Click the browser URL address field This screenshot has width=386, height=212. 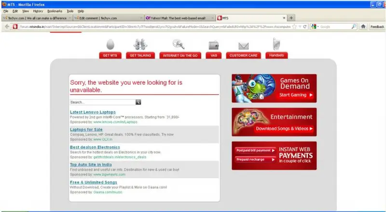(x=155, y=26)
